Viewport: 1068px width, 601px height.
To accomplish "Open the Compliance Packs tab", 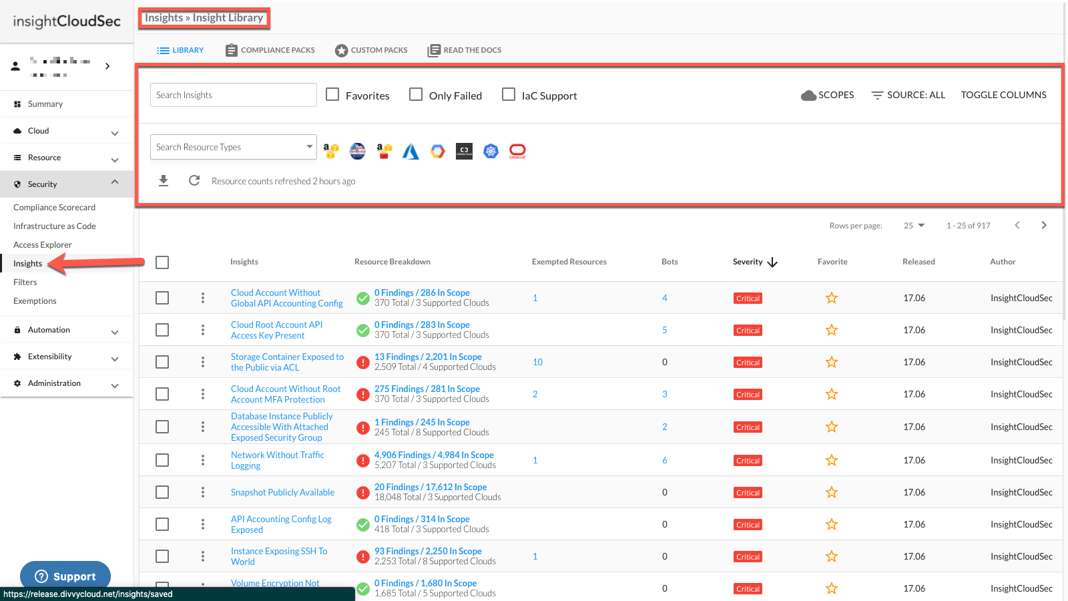I will pos(270,50).
